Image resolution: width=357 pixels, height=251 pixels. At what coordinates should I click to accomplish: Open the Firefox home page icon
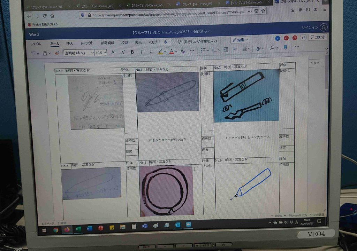[52, 16]
